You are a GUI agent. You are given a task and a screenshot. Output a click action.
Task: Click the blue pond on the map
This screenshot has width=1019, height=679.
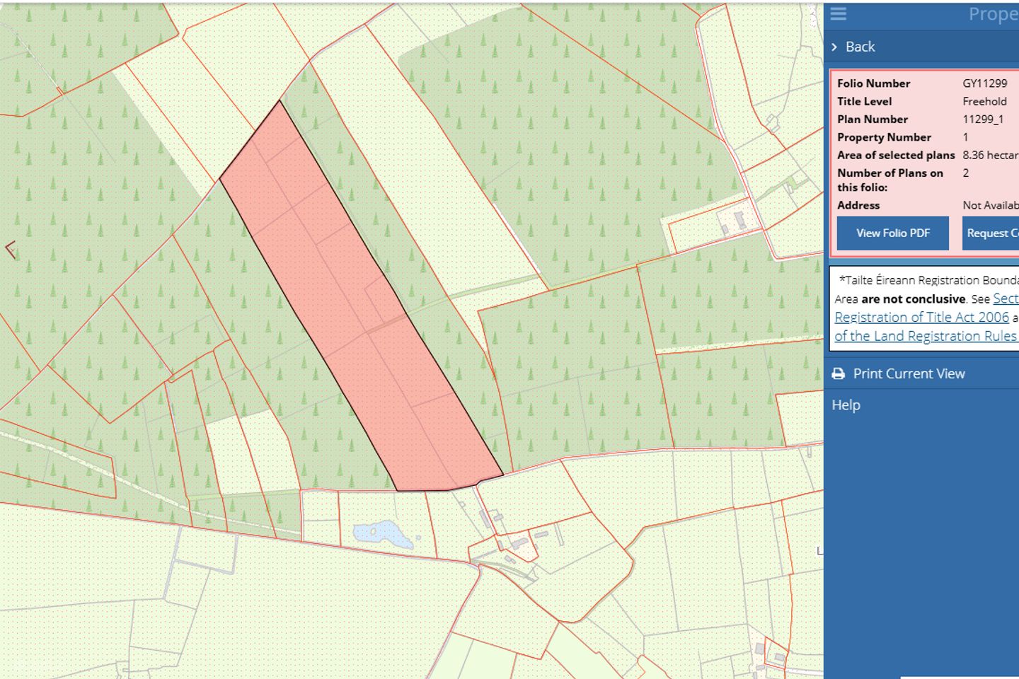pyautogui.click(x=383, y=533)
